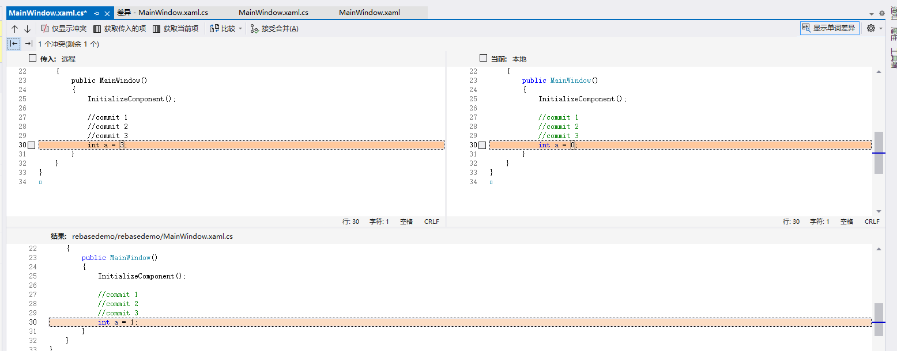Check the 当前: 本地 checkbox
Image resolution: width=897 pixels, height=351 pixels.
click(x=483, y=58)
